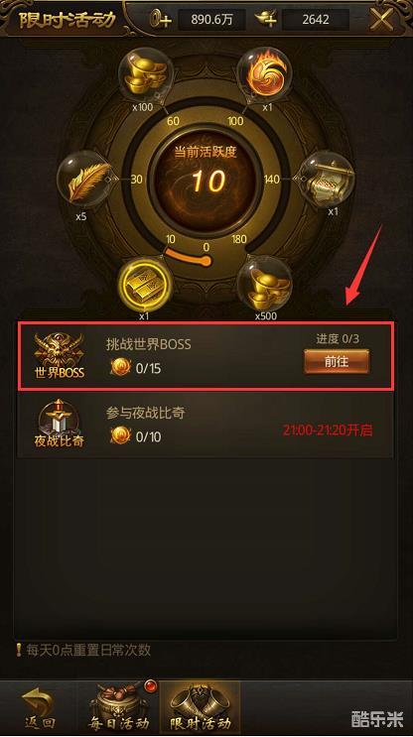
Task: Tap the 世界BOSS skull emblem icon
Action: [59, 356]
